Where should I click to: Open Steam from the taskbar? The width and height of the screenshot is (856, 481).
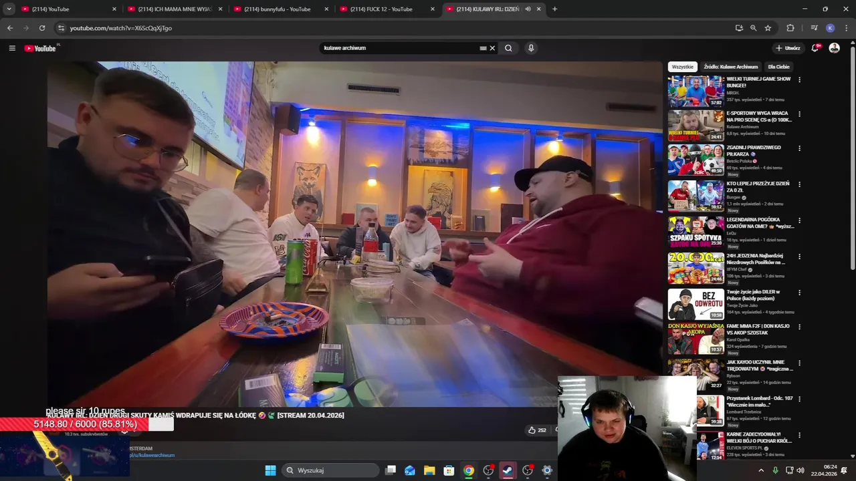click(x=508, y=470)
